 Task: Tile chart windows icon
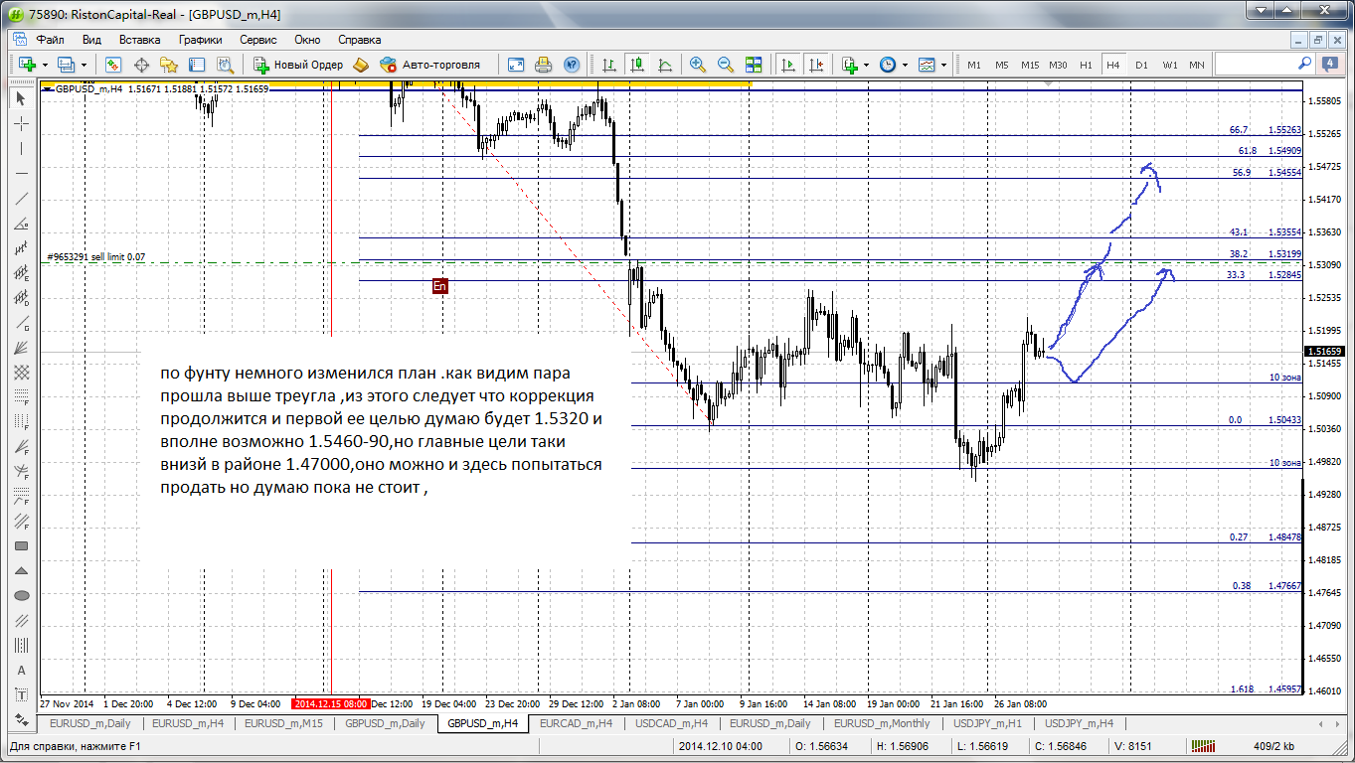[753, 65]
